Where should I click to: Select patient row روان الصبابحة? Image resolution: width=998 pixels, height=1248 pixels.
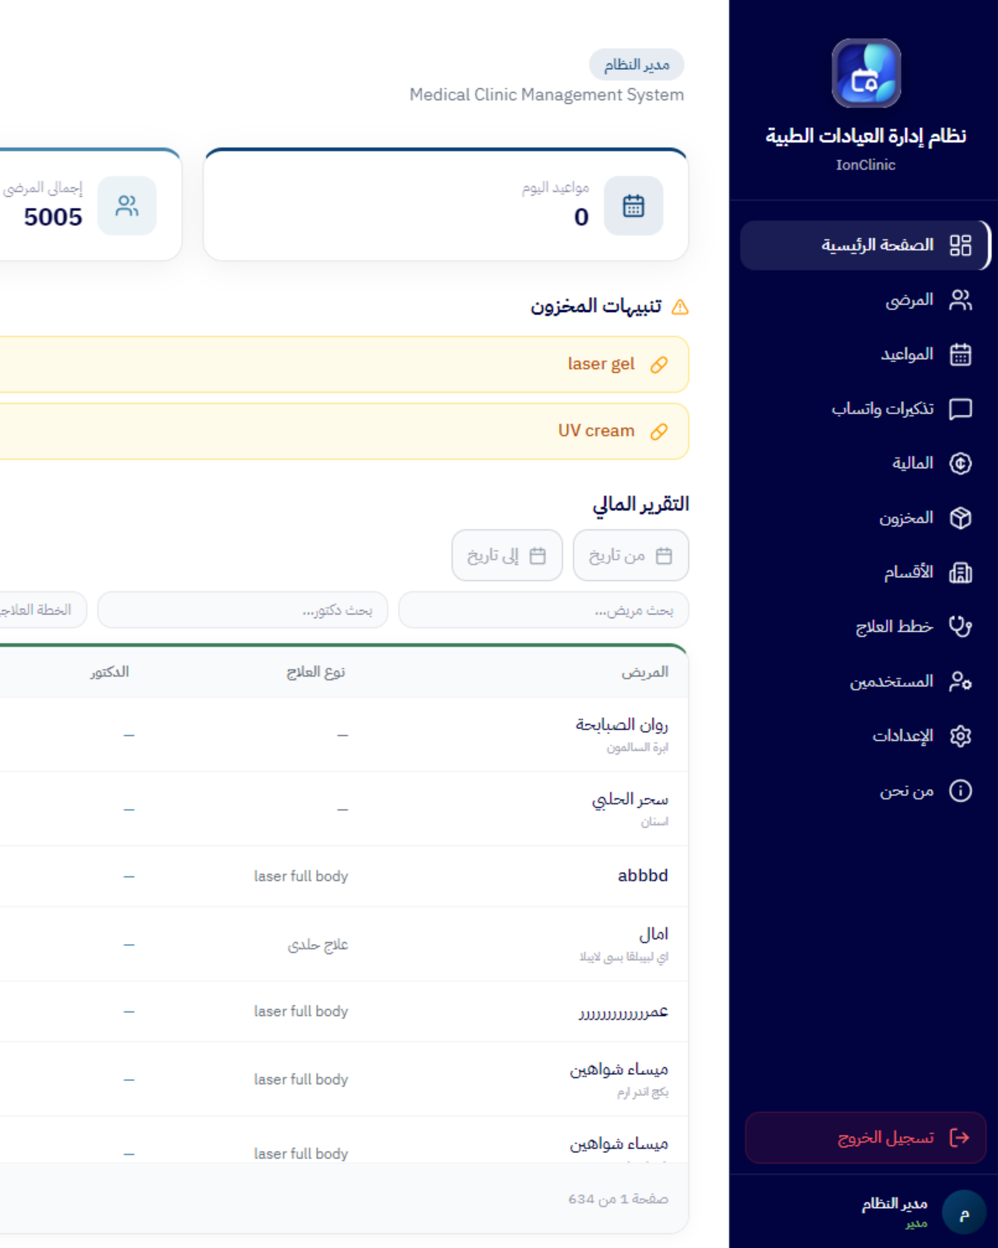coord(344,734)
